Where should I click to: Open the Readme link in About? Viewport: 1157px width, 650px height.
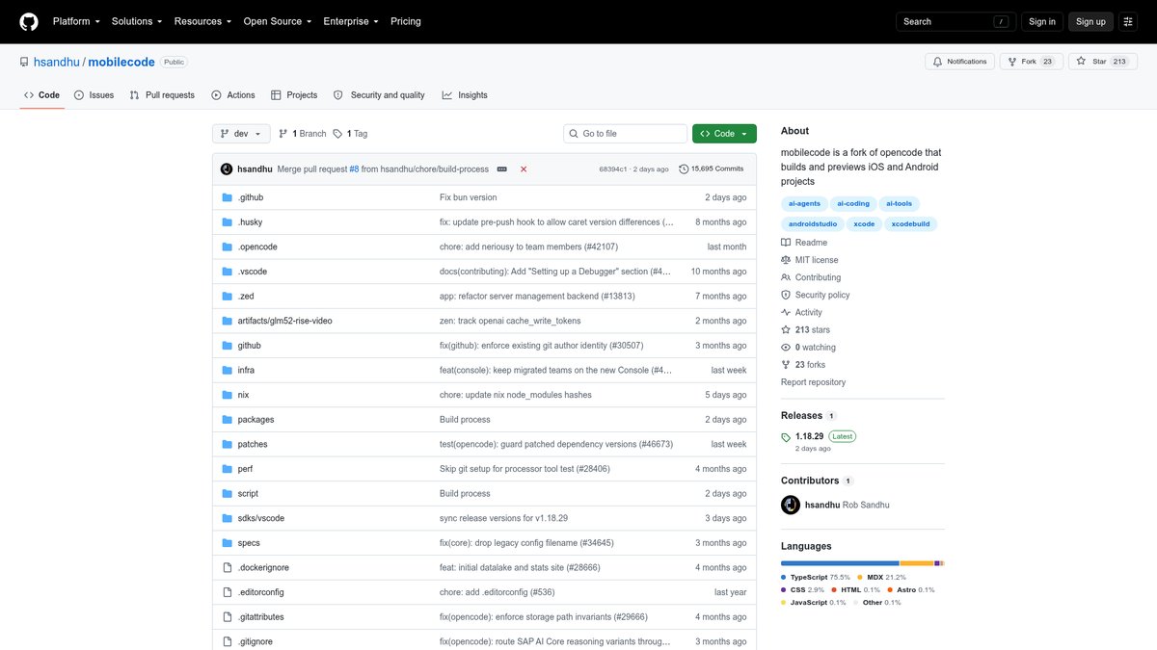804,243
